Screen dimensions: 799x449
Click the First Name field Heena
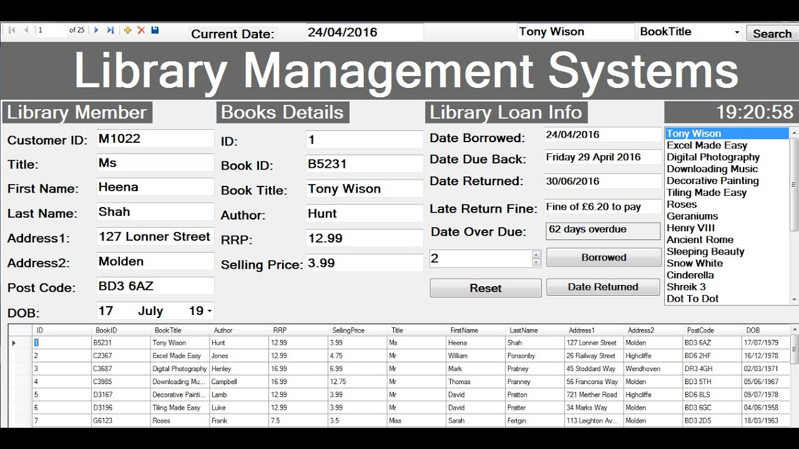tap(155, 187)
